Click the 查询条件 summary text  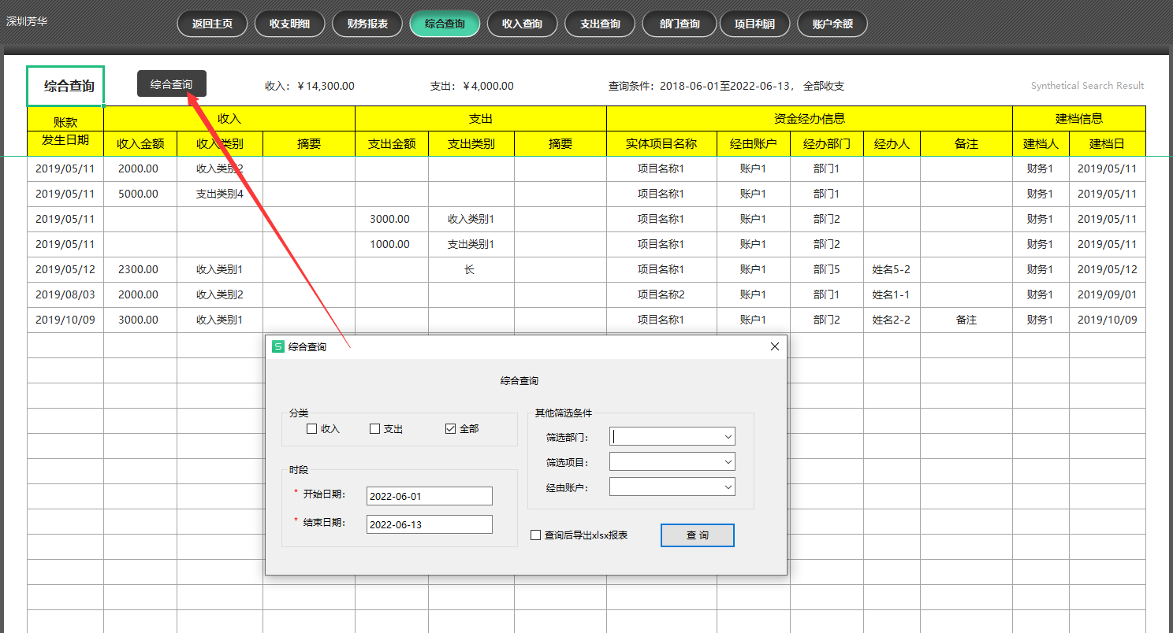[x=727, y=86]
